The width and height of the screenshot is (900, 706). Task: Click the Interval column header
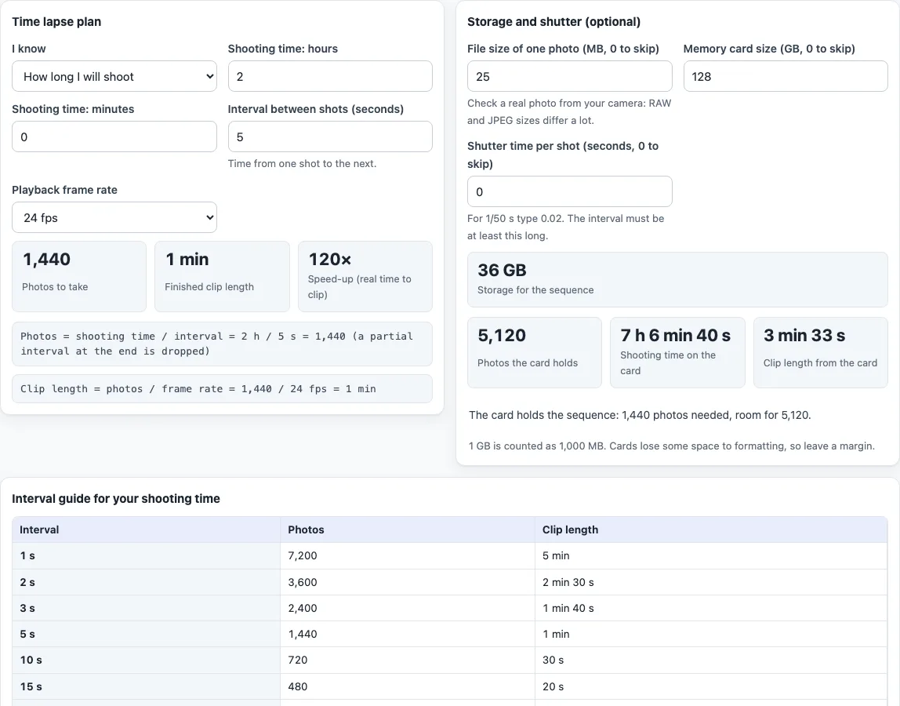click(147, 529)
